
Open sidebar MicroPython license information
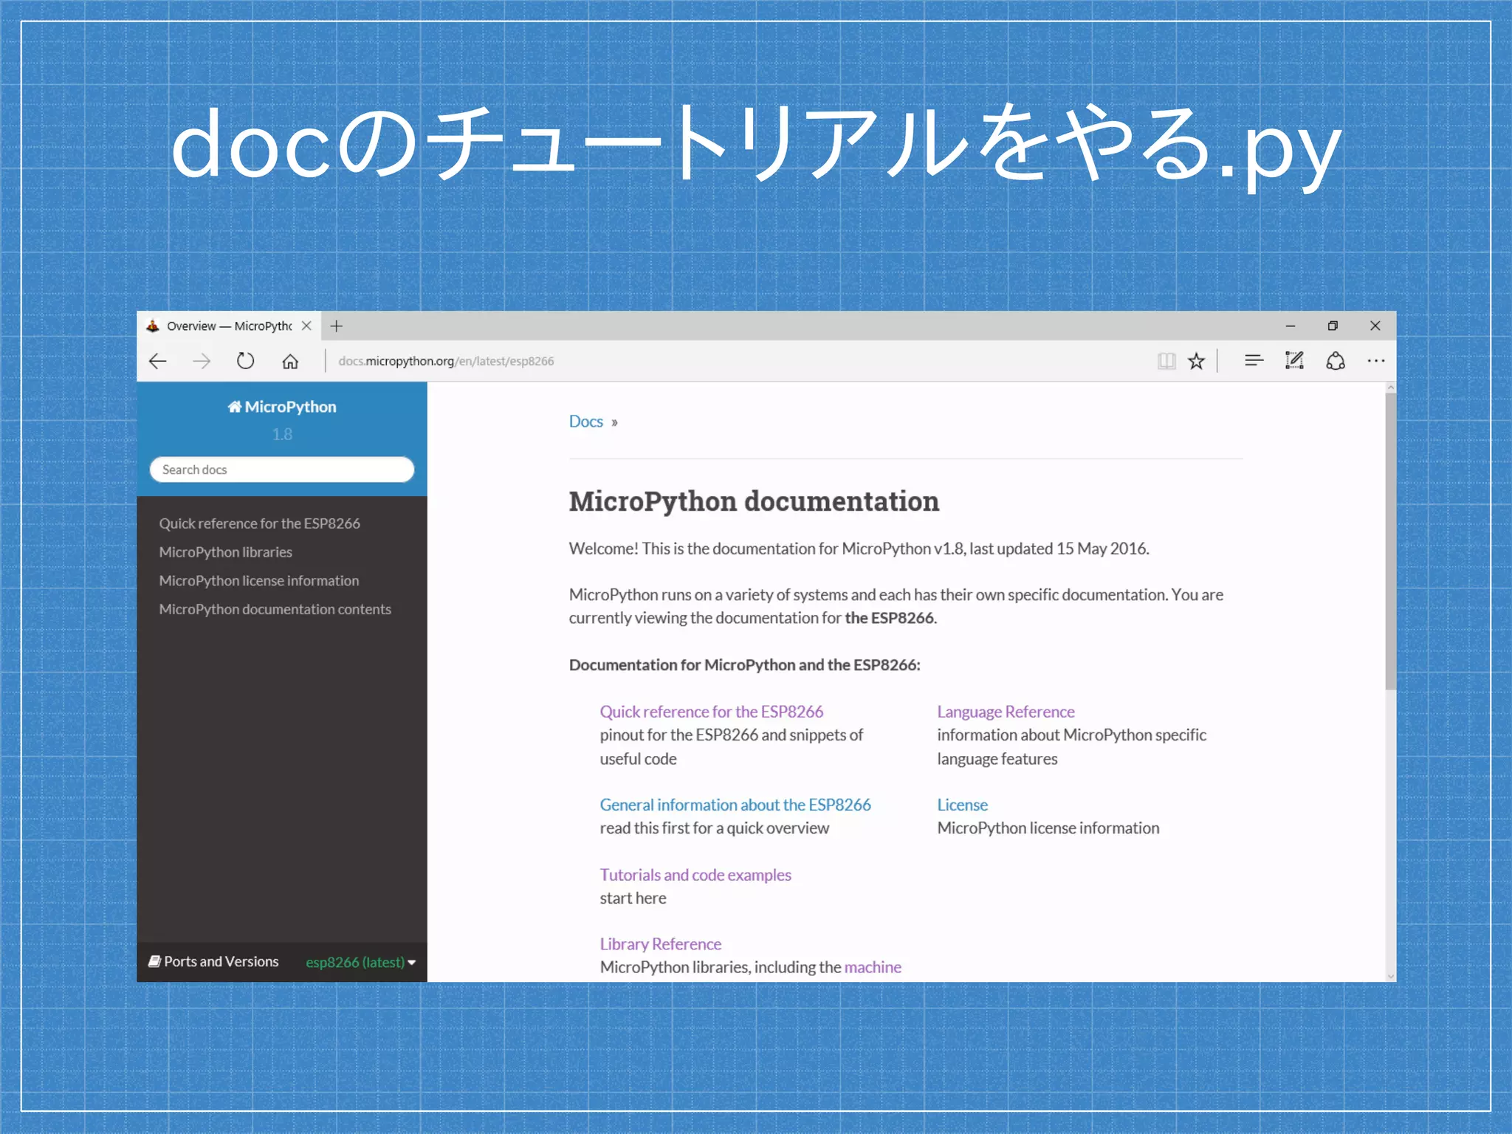(x=259, y=581)
